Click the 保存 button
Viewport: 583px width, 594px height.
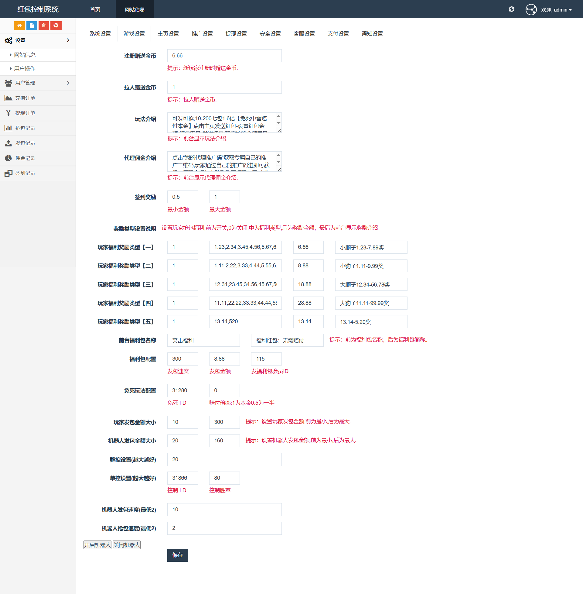(177, 555)
